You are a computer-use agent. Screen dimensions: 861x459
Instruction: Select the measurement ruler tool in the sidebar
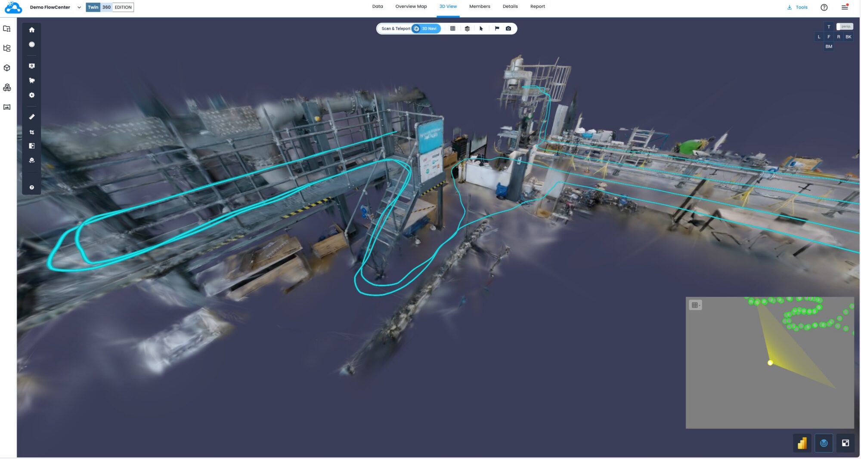pos(31,117)
